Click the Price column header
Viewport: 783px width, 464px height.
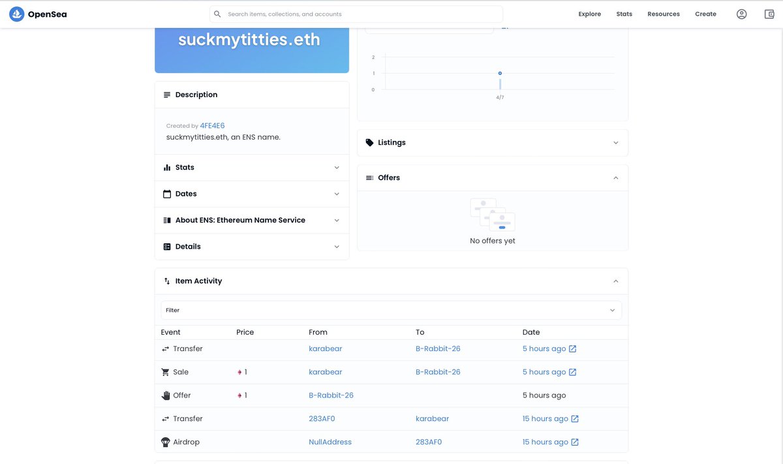click(245, 332)
